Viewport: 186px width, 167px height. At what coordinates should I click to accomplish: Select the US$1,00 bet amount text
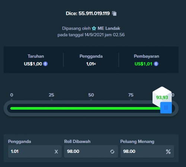(33, 64)
